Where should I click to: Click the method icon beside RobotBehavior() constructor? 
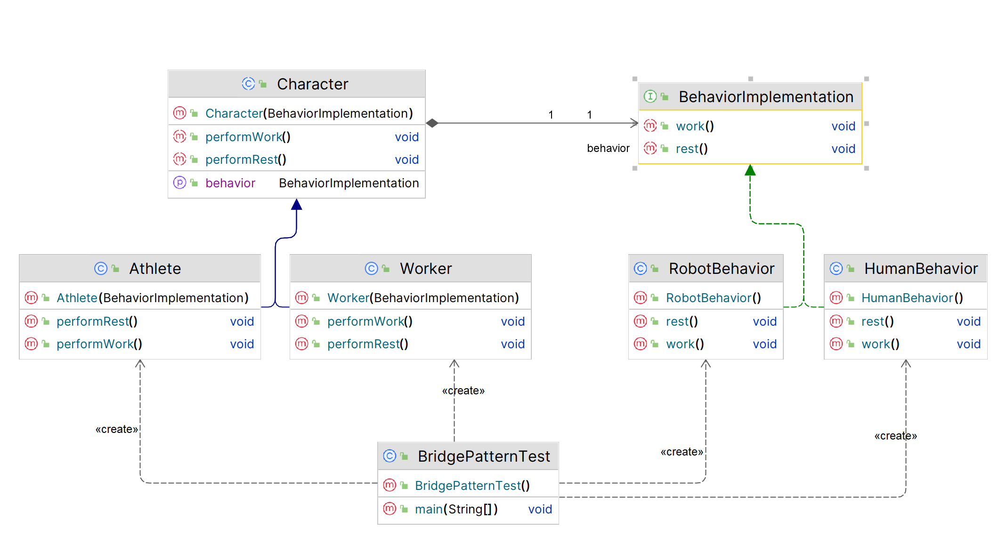click(x=641, y=297)
